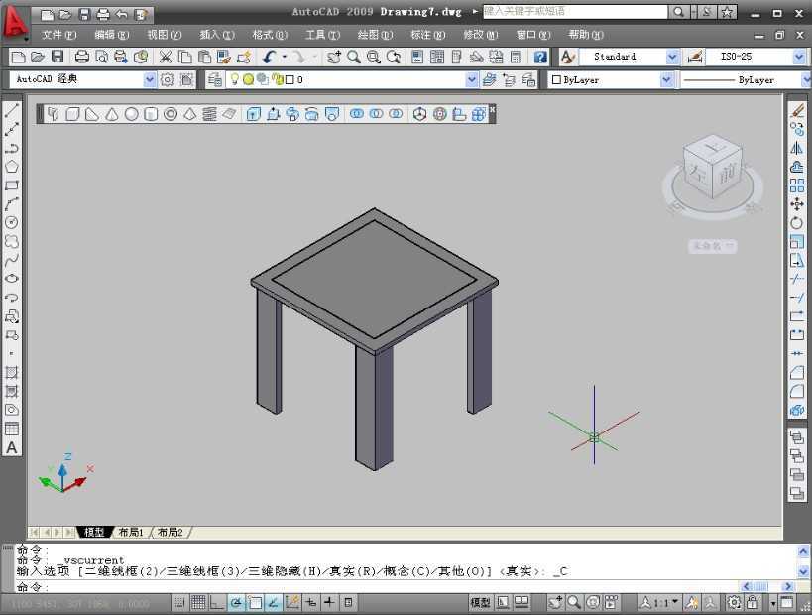Choose the Mirror modify tool
This screenshot has height=615, width=812.
point(797,148)
